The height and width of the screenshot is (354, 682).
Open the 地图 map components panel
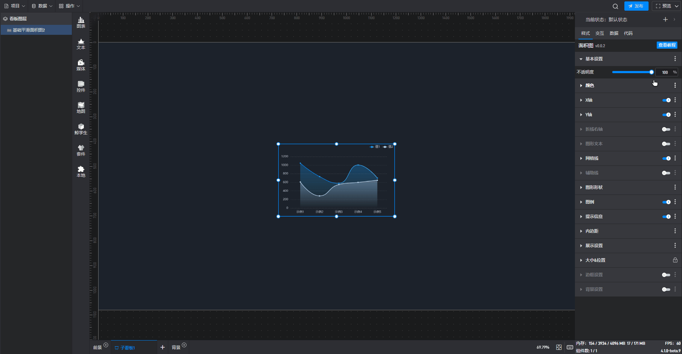(x=81, y=108)
